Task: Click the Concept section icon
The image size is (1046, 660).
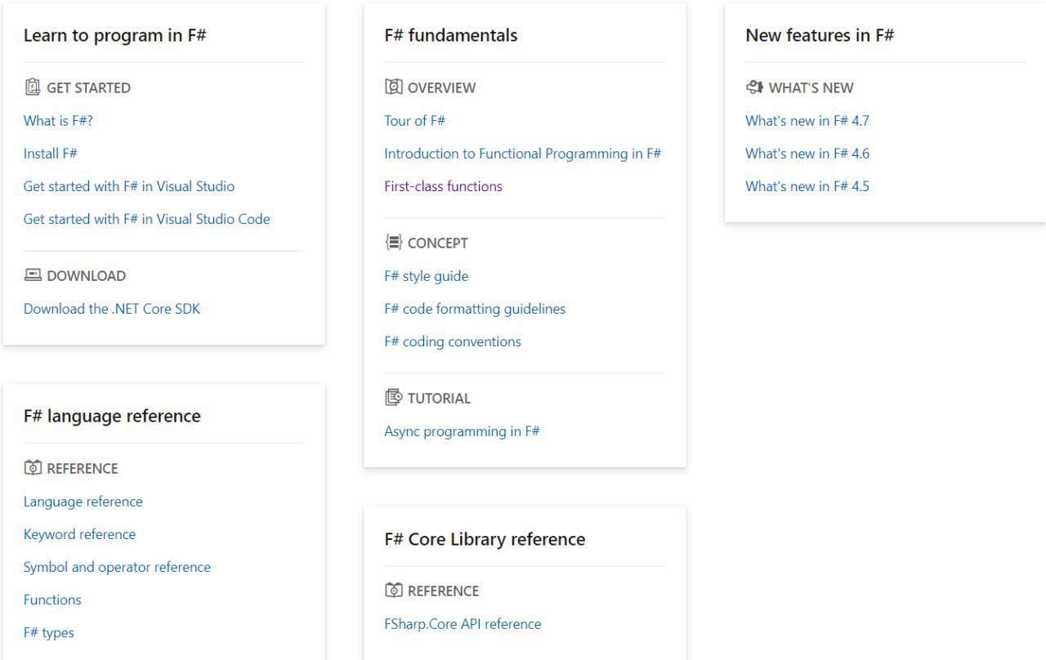Action: coord(394,243)
